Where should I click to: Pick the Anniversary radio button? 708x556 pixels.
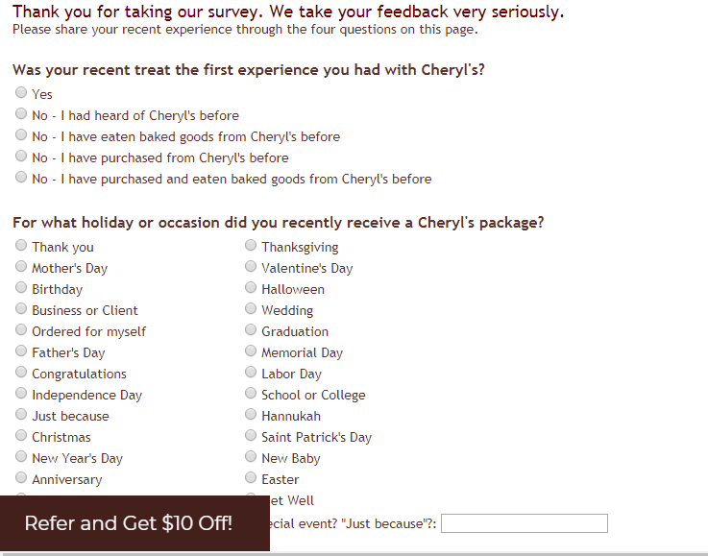(21, 478)
